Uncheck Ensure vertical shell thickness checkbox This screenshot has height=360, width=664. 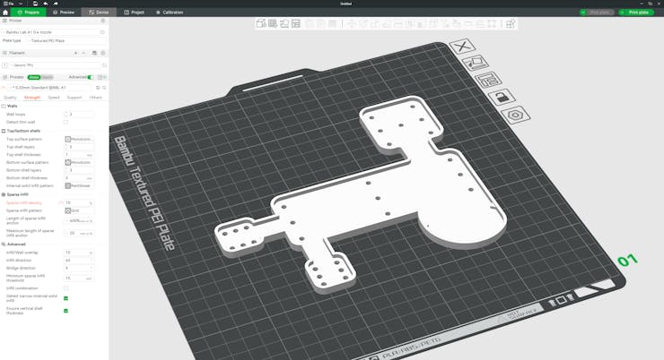(66, 311)
